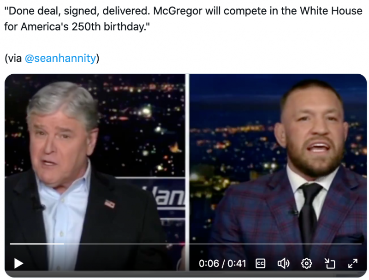Screen dimensions: 369x280
Task: Open video settings gear icon
Action: (306, 263)
